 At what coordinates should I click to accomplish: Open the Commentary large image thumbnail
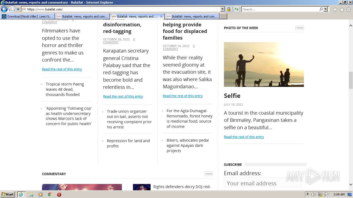(x=82, y=187)
